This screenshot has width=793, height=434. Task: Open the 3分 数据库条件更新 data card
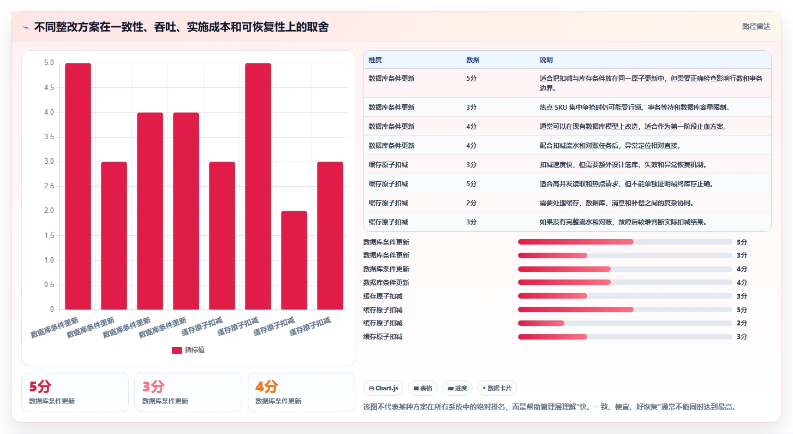pos(188,392)
